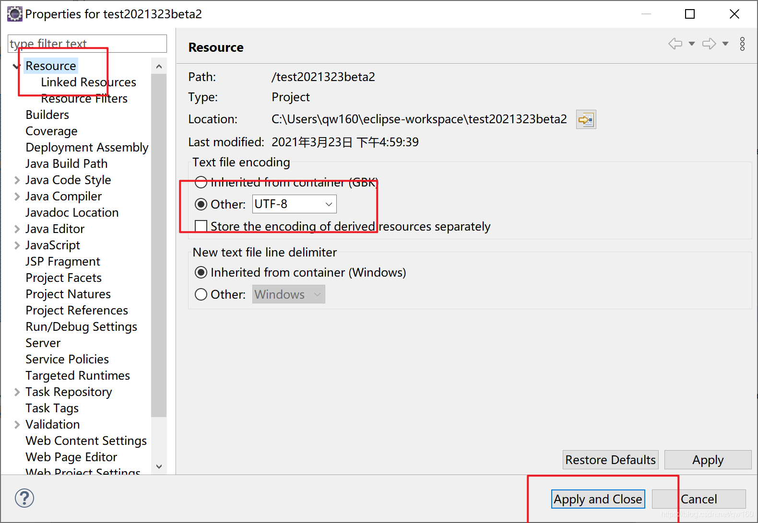Image resolution: width=758 pixels, height=523 pixels.
Task: Select Java Compiler tree label
Action: 64,196
